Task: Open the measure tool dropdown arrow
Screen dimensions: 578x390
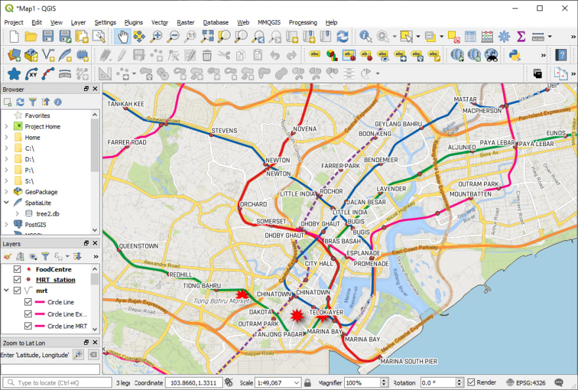Action: 550,37
